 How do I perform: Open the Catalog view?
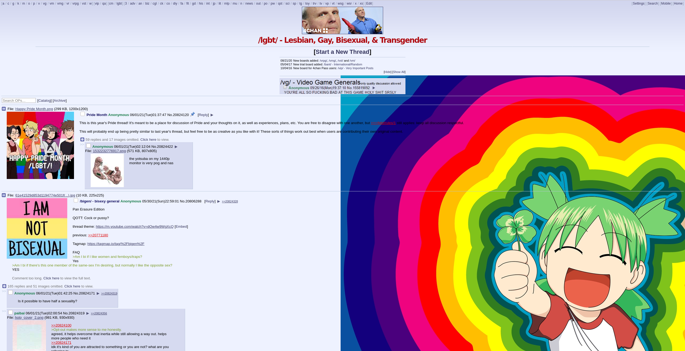click(44, 100)
